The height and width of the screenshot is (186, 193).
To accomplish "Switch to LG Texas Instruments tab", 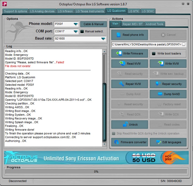I will pos(90,11).
